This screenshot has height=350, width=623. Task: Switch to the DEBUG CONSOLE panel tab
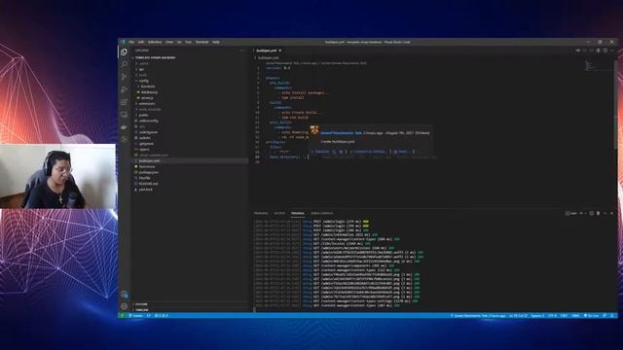point(322,214)
